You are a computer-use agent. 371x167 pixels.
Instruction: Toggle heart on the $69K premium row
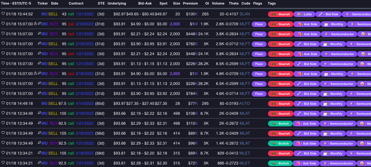click(3, 153)
